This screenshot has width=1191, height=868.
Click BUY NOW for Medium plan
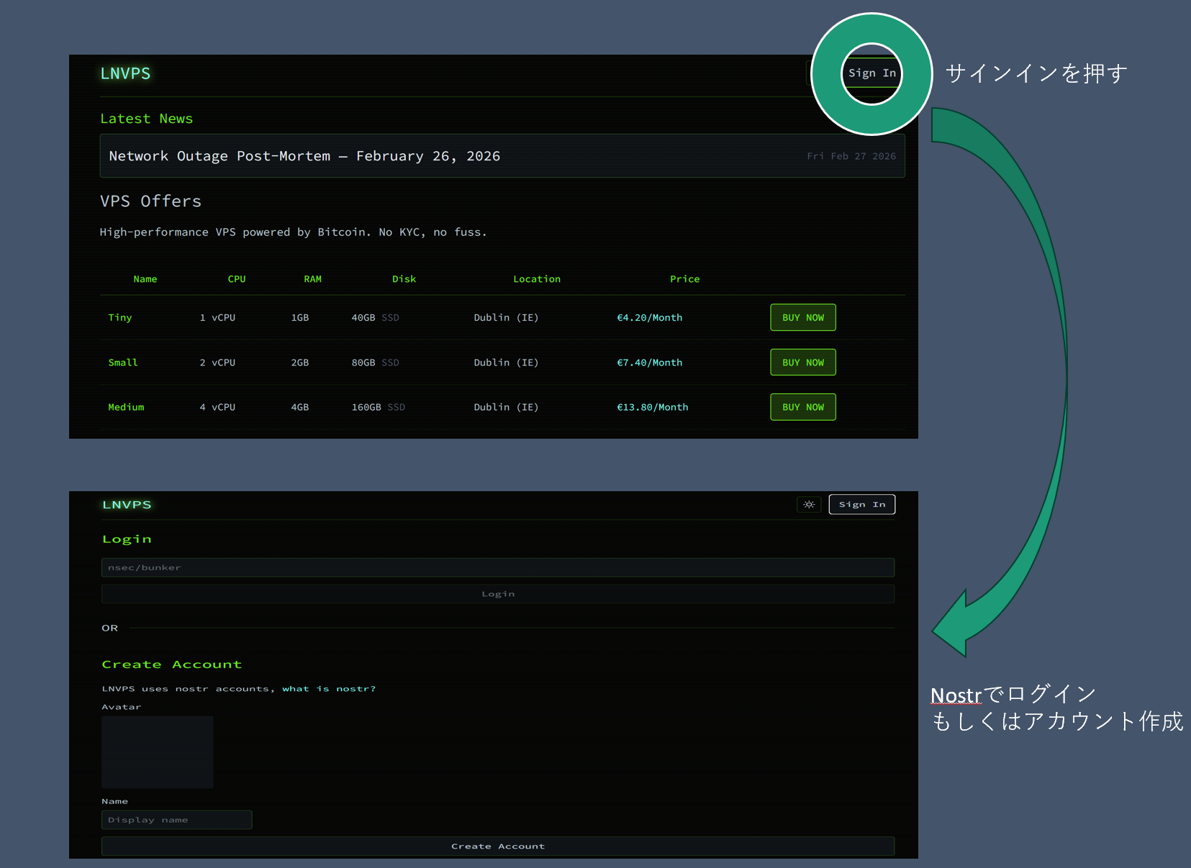coord(802,407)
